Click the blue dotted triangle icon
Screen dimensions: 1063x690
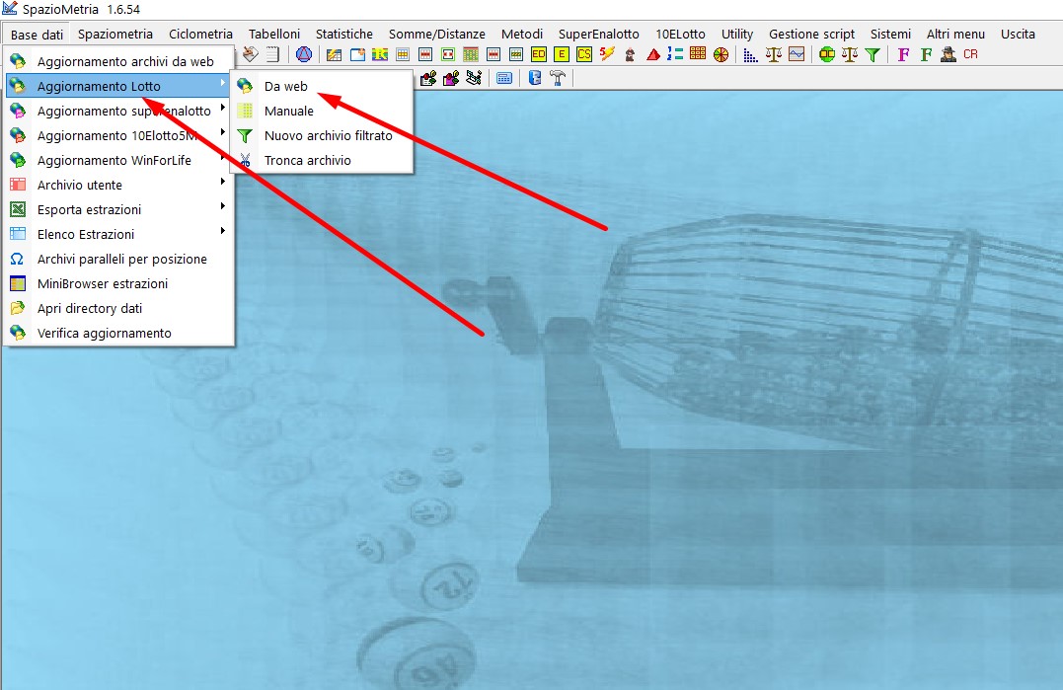coord(750,55)
